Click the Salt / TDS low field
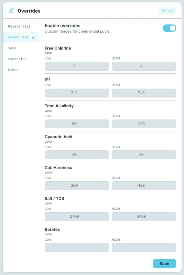 pyautogui.click(x=77, y=216)
